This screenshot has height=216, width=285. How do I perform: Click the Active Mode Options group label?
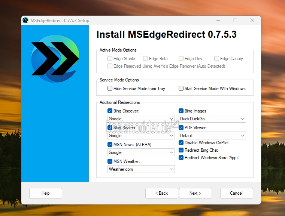click(x=118, y=50)
